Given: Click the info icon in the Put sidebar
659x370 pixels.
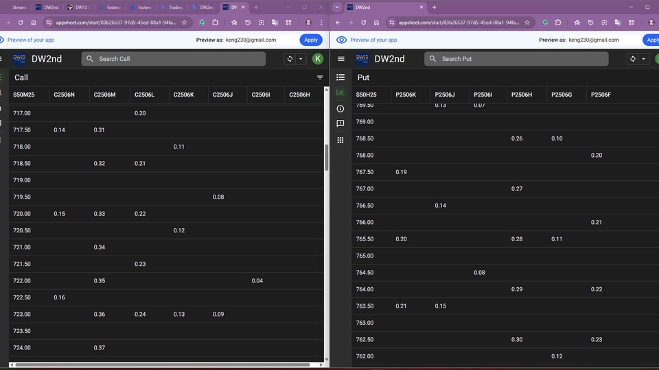Looking at the screenshot, I should tap(340, 109).
